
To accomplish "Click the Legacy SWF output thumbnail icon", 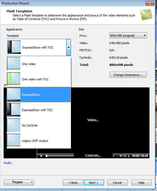I will point(14,140).
